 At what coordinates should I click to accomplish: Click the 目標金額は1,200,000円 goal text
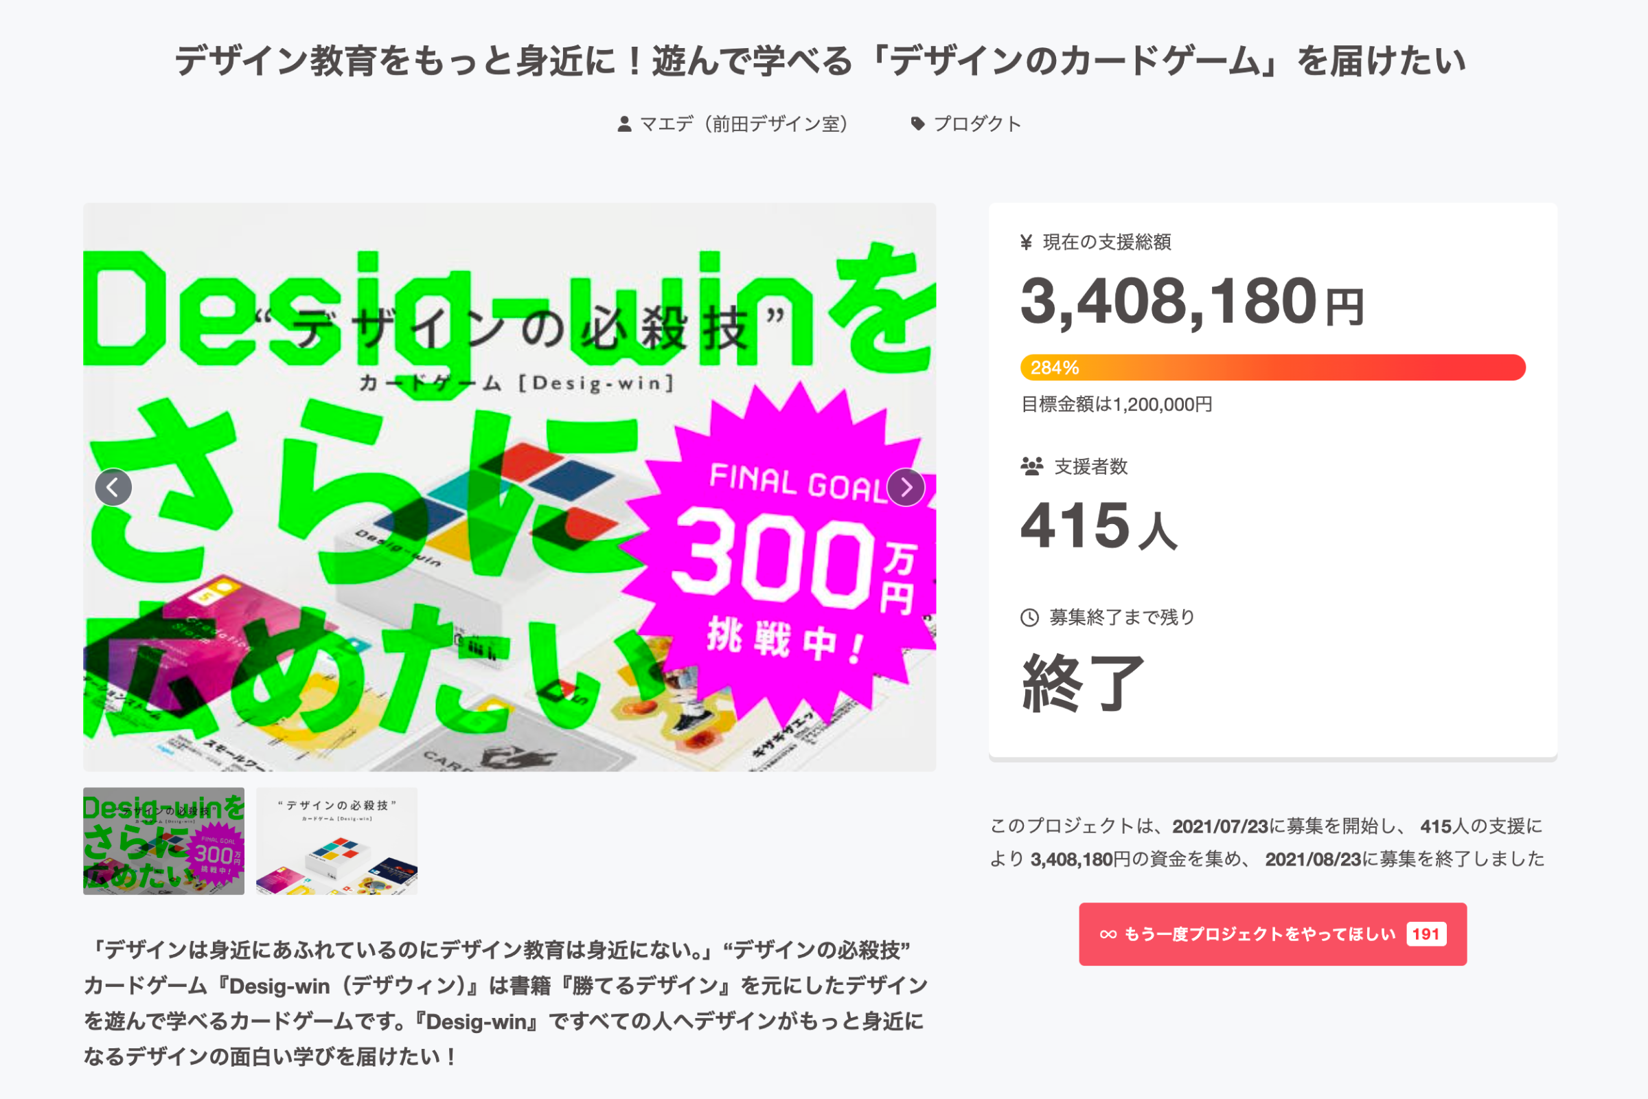(x=1117, y=405)
